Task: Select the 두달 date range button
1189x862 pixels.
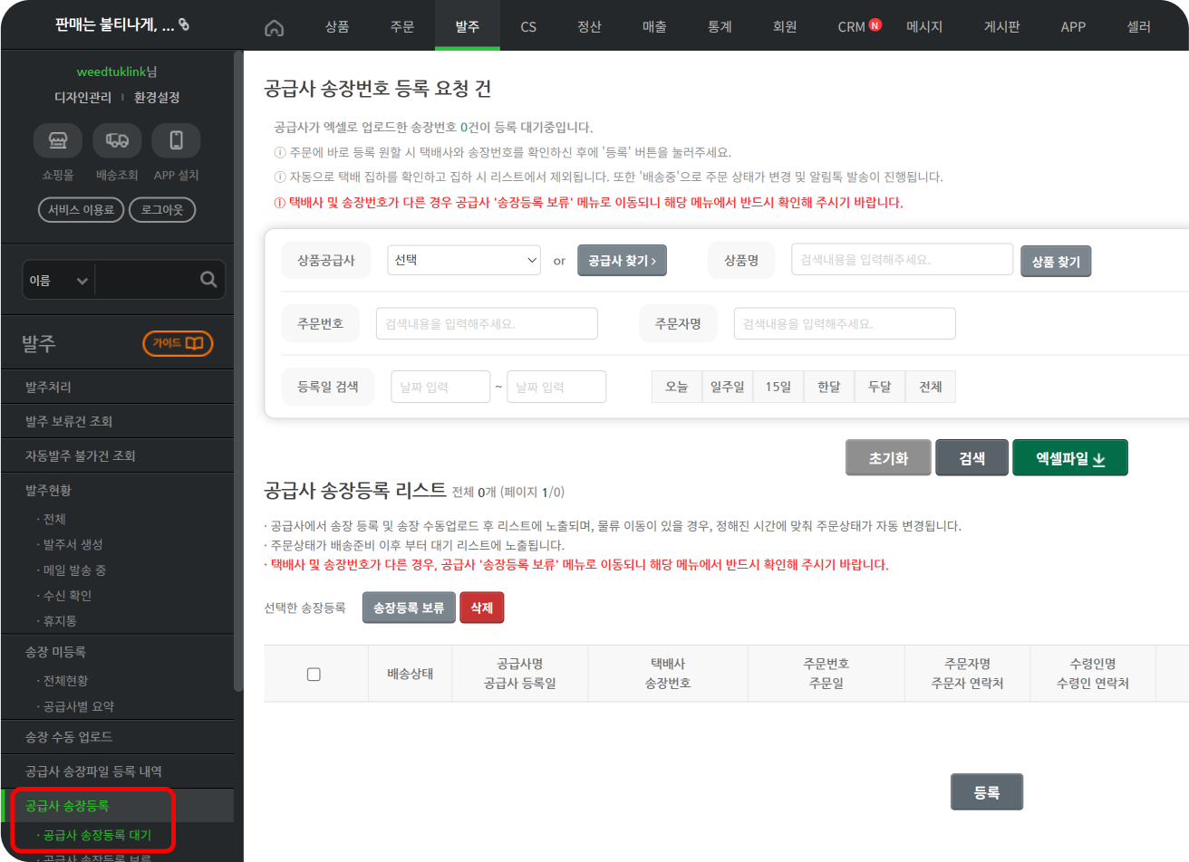Action: tap(879, 387)
